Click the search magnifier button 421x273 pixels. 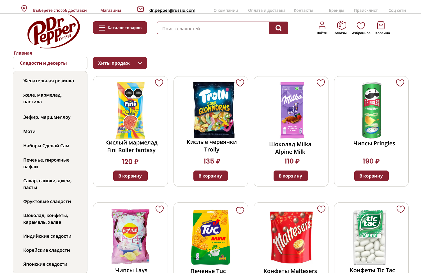(278, 28)
